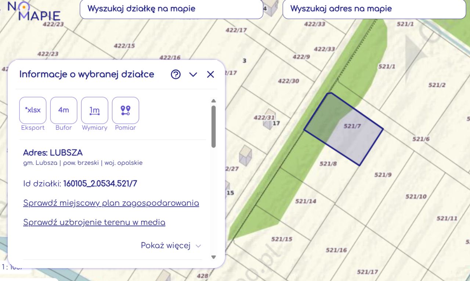The height and width of the screenshot is (281, 470).
Task: Focus the Wyszukaj działkę na mapie field
Action: (171, 9)
